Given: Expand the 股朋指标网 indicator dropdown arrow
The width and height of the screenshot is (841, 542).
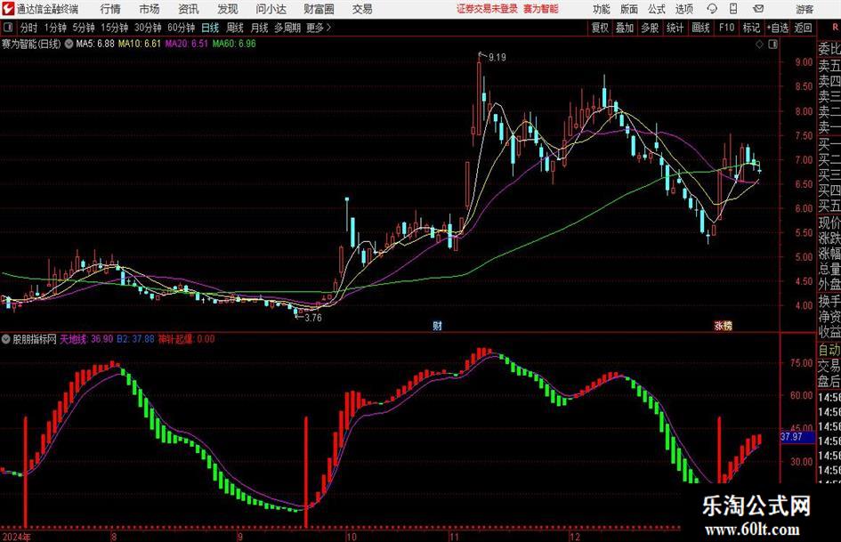Looking at the screenshot, I should (6, 339).
